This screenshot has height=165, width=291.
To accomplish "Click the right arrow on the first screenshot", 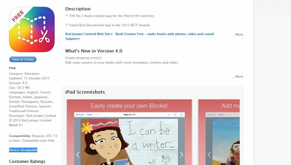I will click(x=181, y=155).
